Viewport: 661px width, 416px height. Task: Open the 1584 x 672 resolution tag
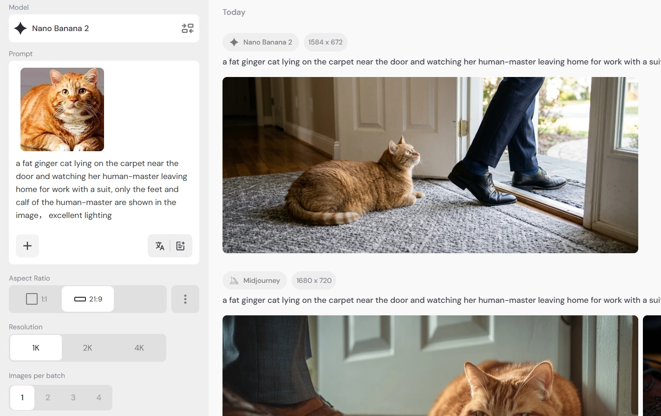[325, 42]
